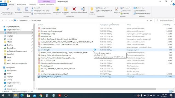Click Select all (Επιλογή όλων)
The image size is (175, 98).
(x=139, y=8)
